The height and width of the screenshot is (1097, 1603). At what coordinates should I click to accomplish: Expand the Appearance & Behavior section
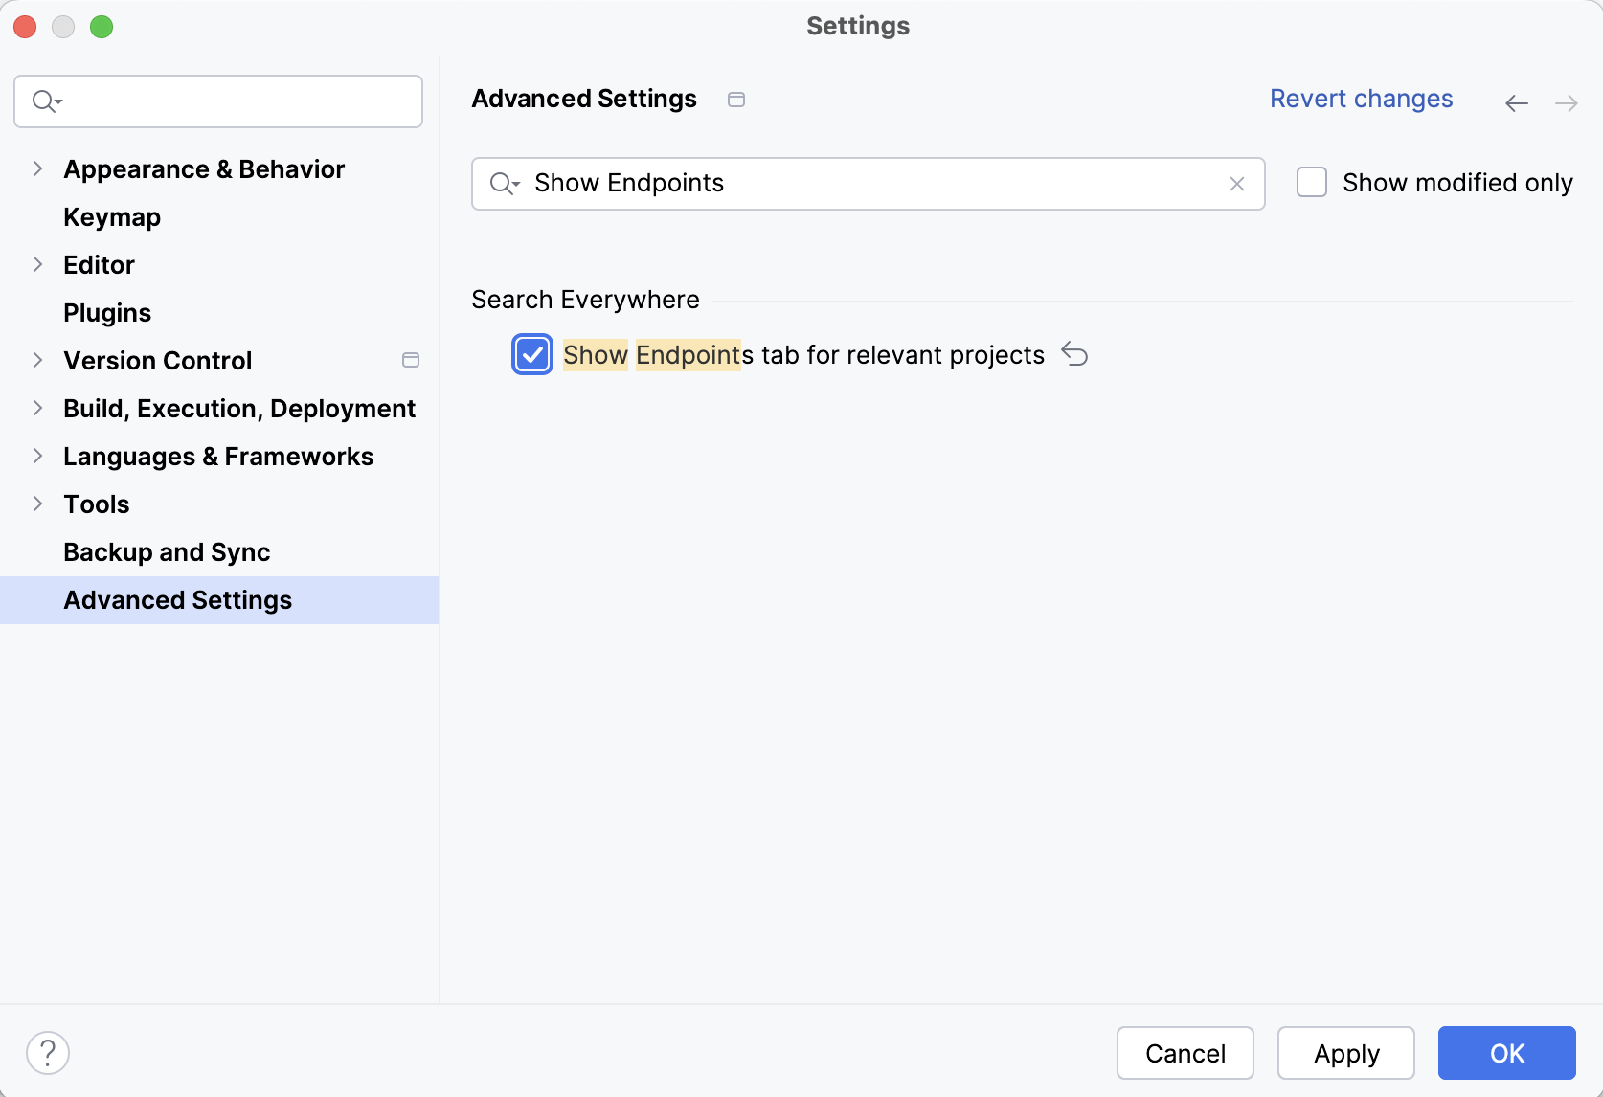coord(37,168)
